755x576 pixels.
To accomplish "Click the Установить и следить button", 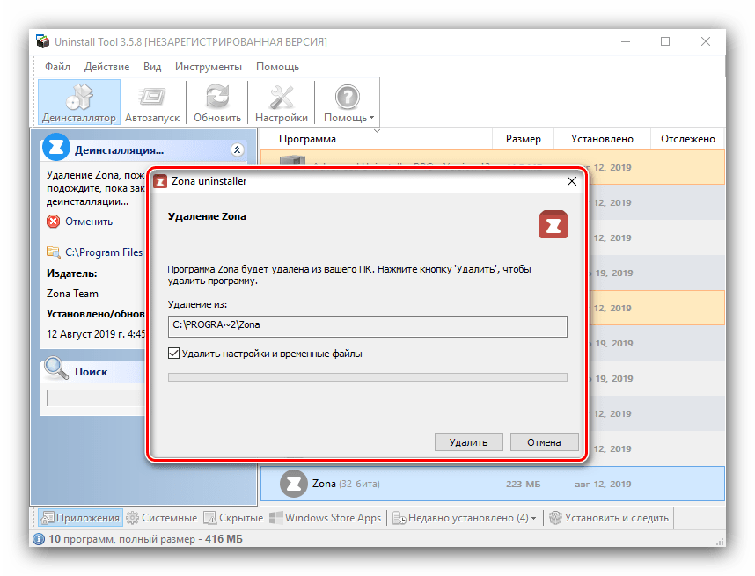I will click(x=609, y=518).
